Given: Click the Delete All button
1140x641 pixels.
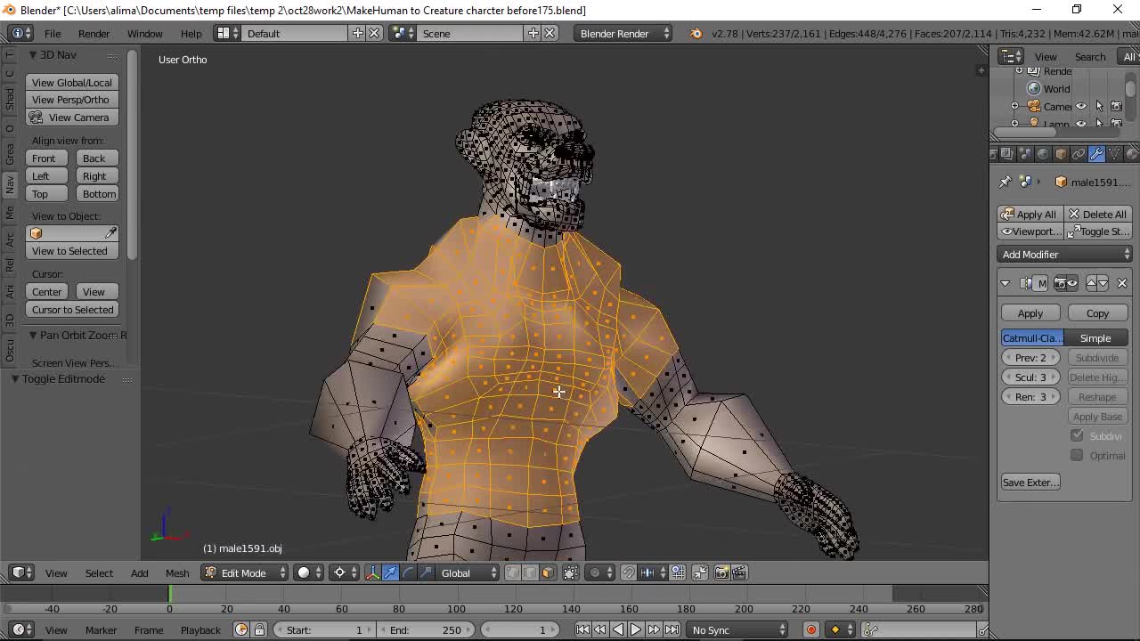Looking at the screenshot, I should (x=1098, y=214).
